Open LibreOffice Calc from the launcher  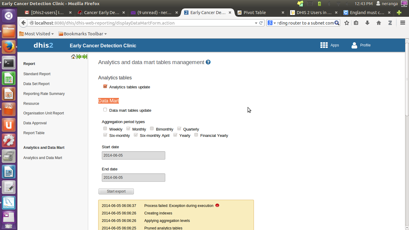tap(9, 78)
